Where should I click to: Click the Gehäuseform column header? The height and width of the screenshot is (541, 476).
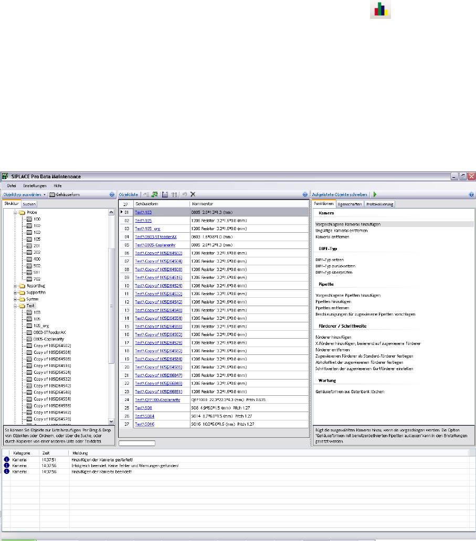point(161,204)
